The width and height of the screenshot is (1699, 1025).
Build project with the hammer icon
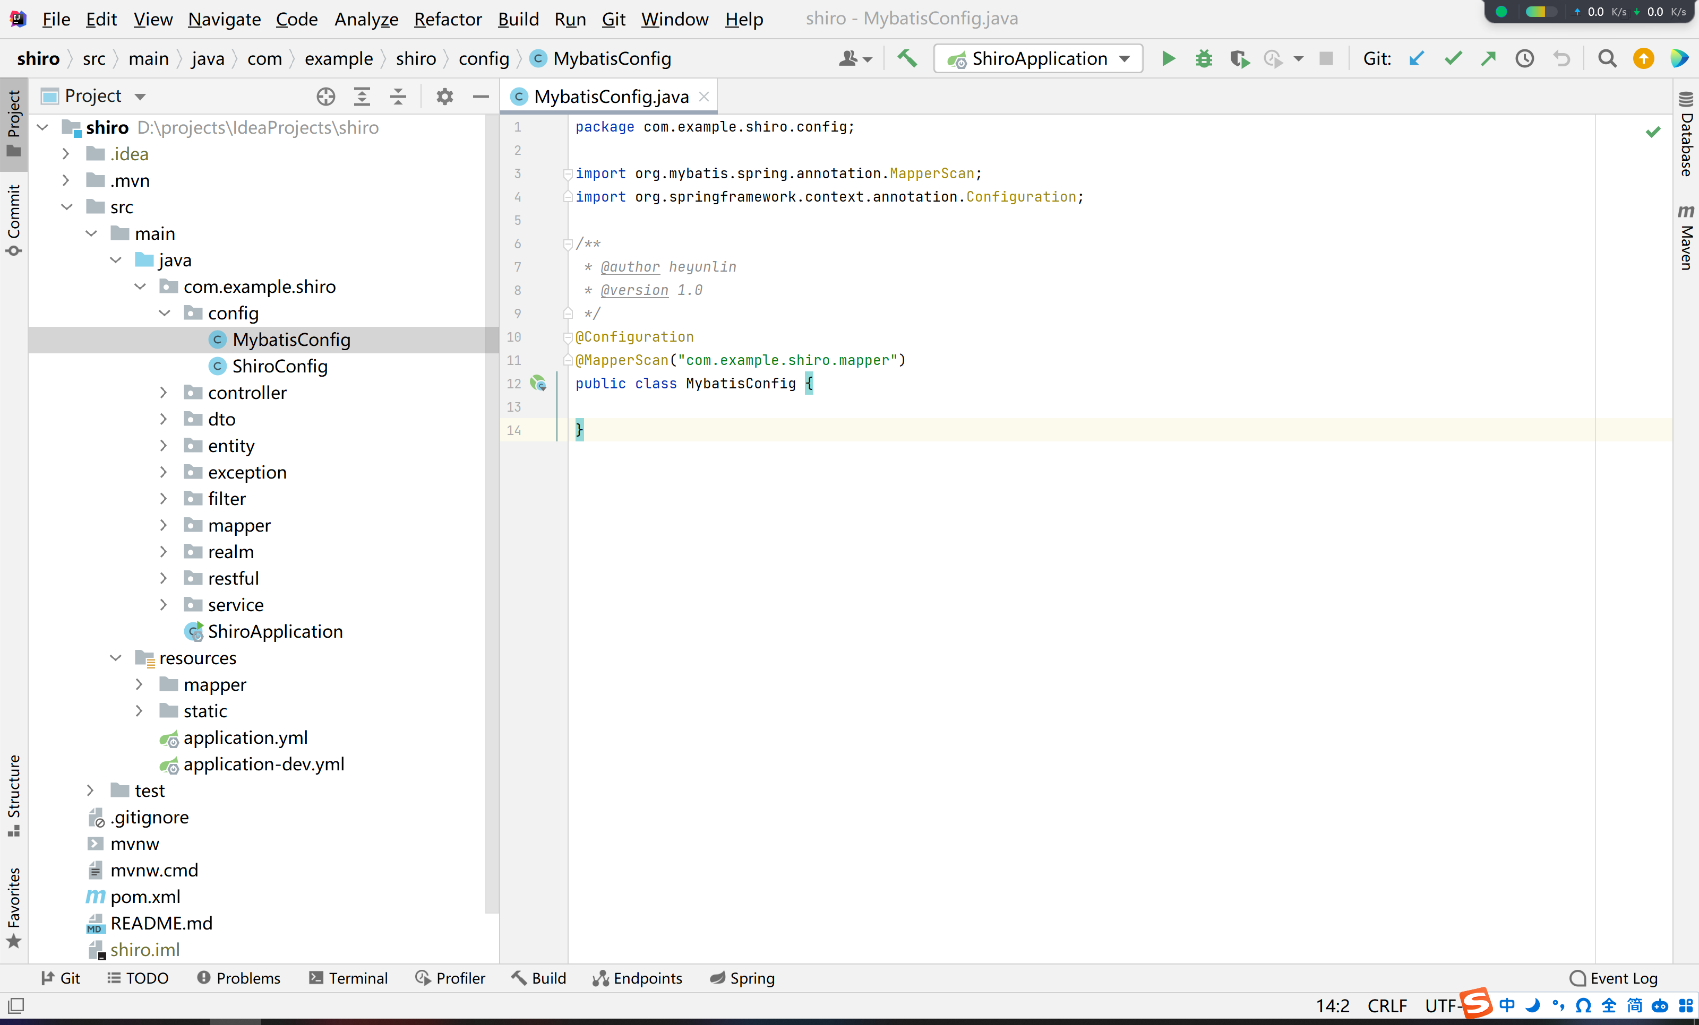(907, 58)
